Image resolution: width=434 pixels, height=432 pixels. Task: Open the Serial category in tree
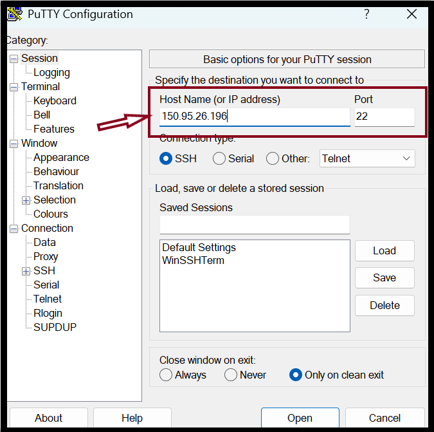tap(46, 285)
